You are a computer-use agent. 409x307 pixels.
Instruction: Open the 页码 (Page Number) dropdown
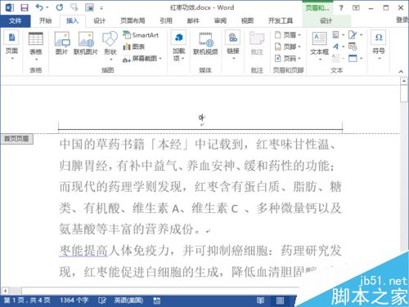pos(288,58)
